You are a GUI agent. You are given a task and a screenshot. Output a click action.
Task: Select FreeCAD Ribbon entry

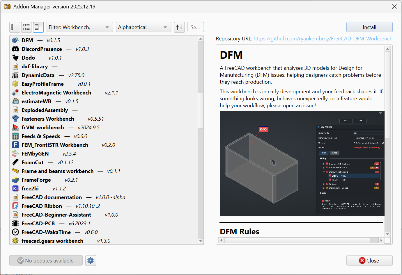pos(104,206)
